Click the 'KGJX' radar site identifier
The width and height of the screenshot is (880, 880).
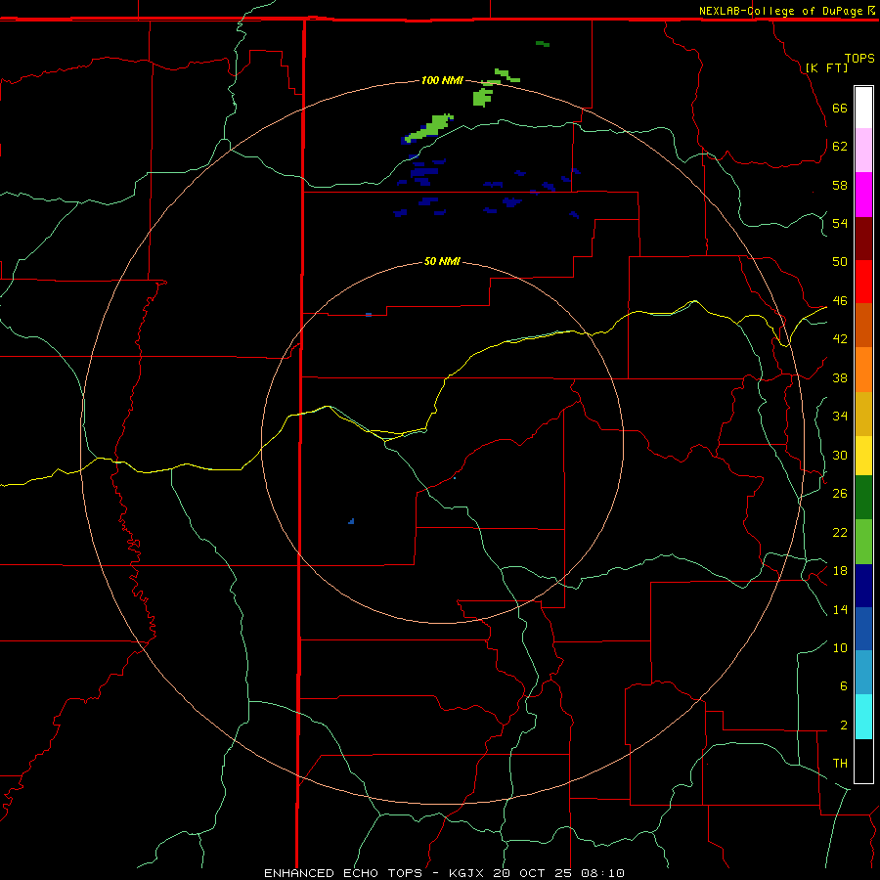click(x=467, y=873)
